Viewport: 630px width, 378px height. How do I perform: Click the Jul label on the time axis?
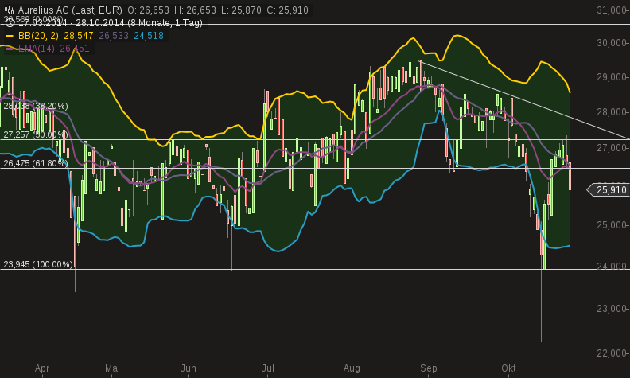tap(268, 368)
